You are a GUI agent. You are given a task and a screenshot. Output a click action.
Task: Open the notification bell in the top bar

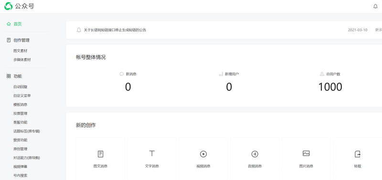(x=375, y=6)
